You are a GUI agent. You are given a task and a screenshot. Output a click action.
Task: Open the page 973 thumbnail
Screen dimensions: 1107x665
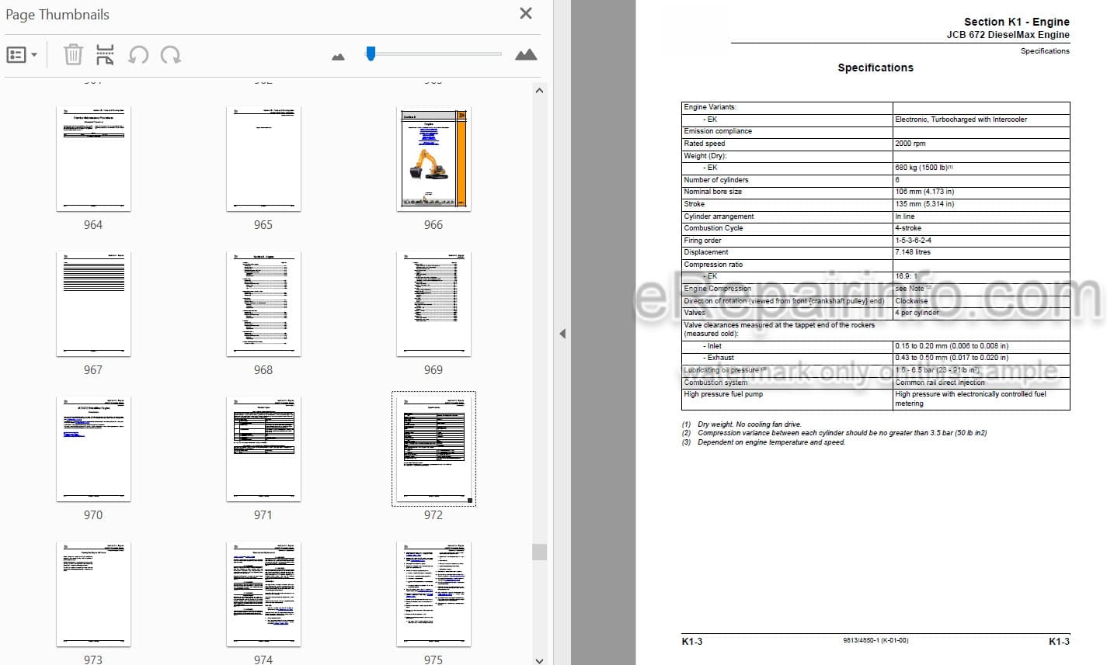click(x=93, y=594)
